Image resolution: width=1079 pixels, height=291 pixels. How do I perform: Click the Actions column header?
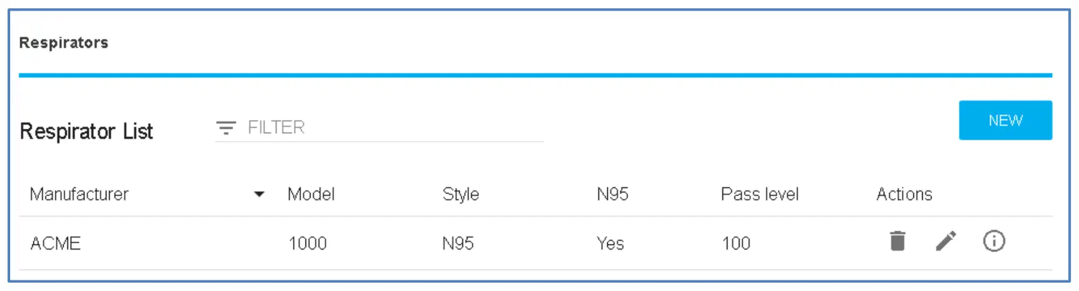point(904,194)
